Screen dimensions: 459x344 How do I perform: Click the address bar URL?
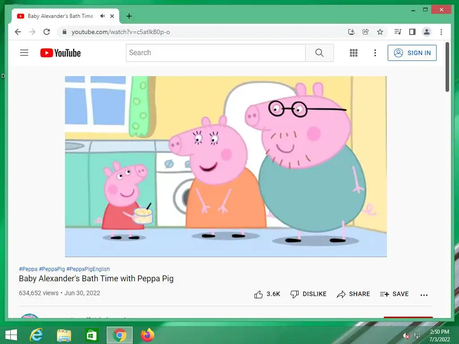pyautogui.click(x=121, y=32)
